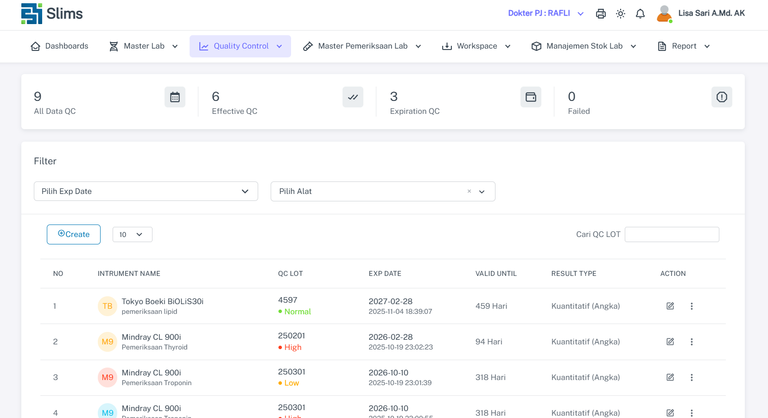Clear the Pilih Alat selection
This screenshot has height=418, width=768.
coord(469,191)
